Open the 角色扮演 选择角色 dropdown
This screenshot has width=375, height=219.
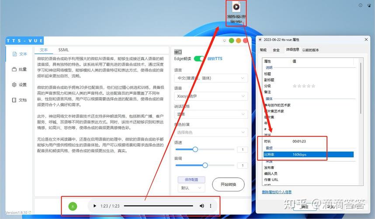211,132
